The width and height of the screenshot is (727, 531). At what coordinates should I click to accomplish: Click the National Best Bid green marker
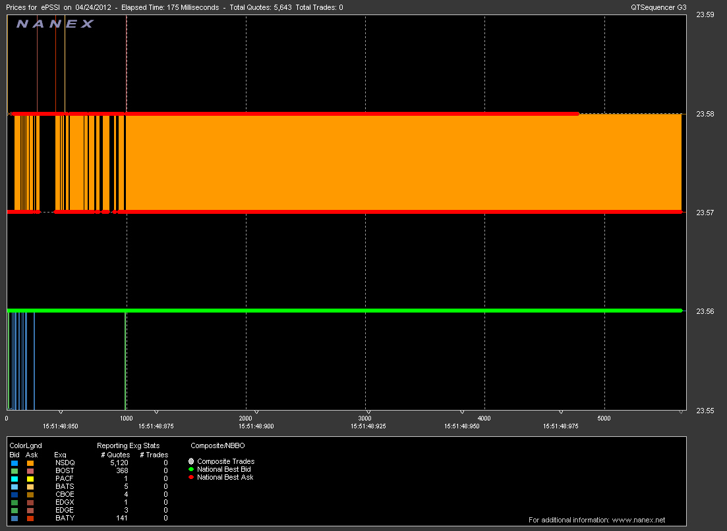pos(191,469)
